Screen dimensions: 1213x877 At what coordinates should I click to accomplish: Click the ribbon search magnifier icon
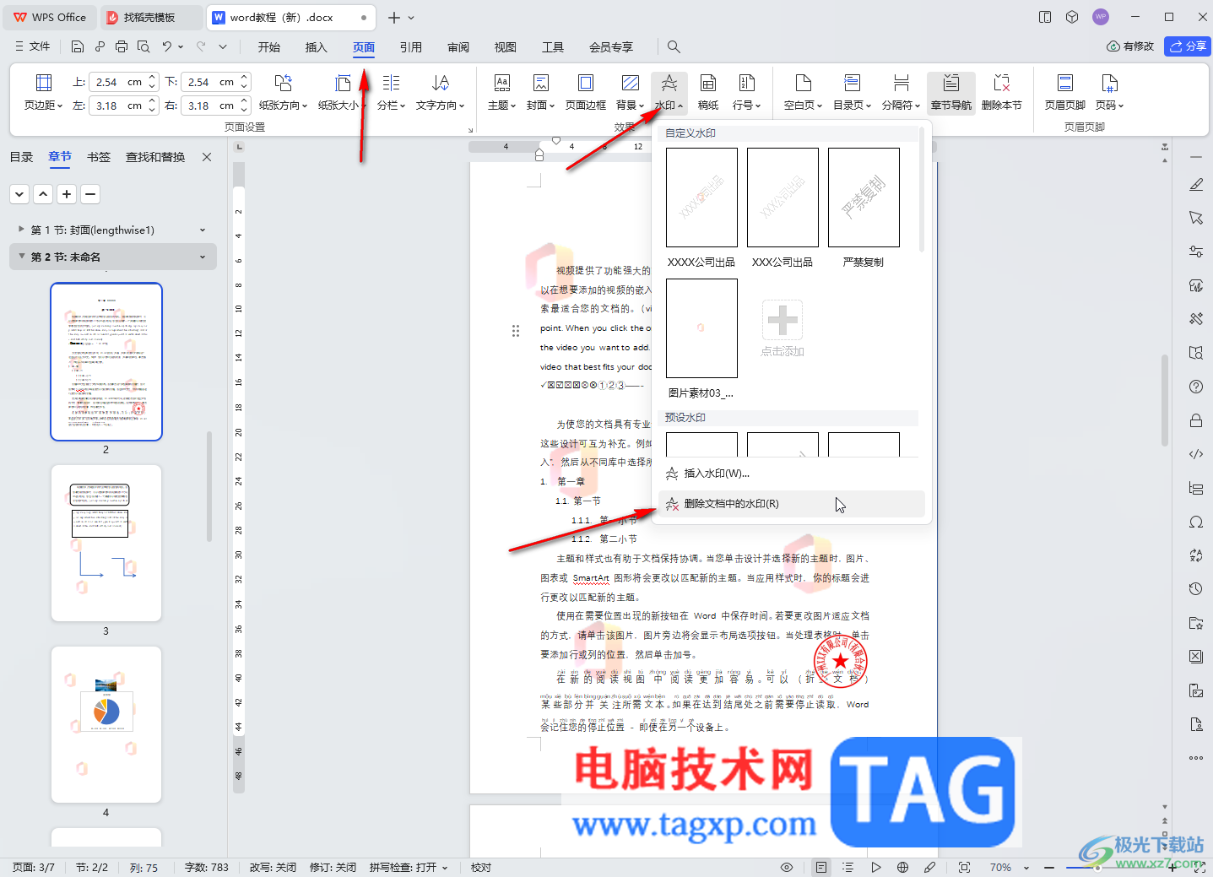[x=674, y=46]
